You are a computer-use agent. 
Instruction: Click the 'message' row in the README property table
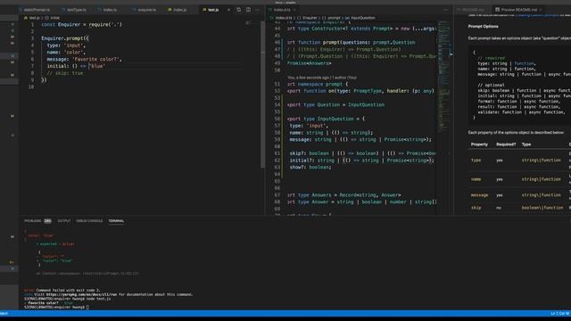[x=519, y=195]
